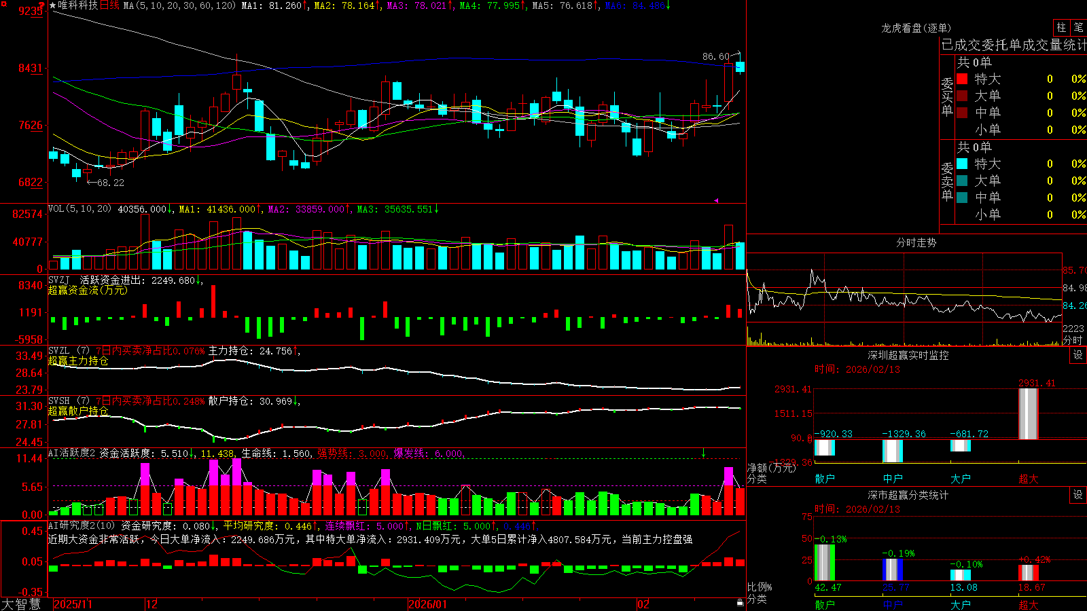Click the 大户 label in 深市超赢分类统计

[960, 604]
